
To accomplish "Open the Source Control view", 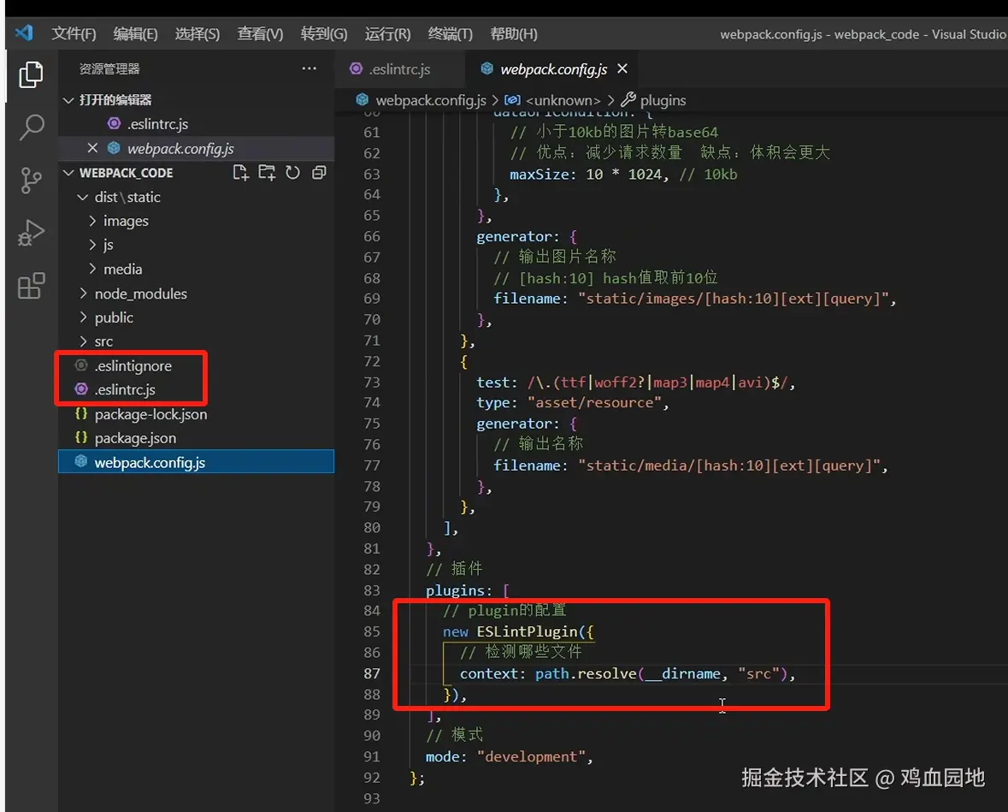I will (x=31, y=181).
